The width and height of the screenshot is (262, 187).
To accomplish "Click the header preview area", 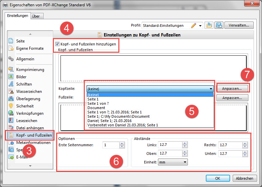I will [153, 68].
